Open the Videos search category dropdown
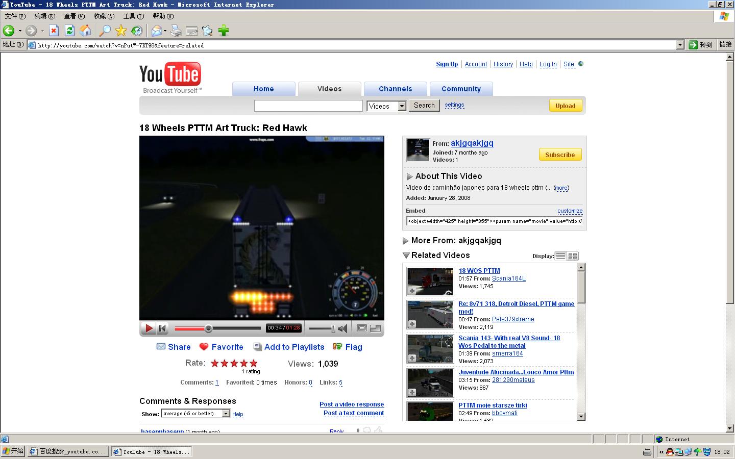The image size is (735, 459). pyautogui.click(x=402, y=106)
